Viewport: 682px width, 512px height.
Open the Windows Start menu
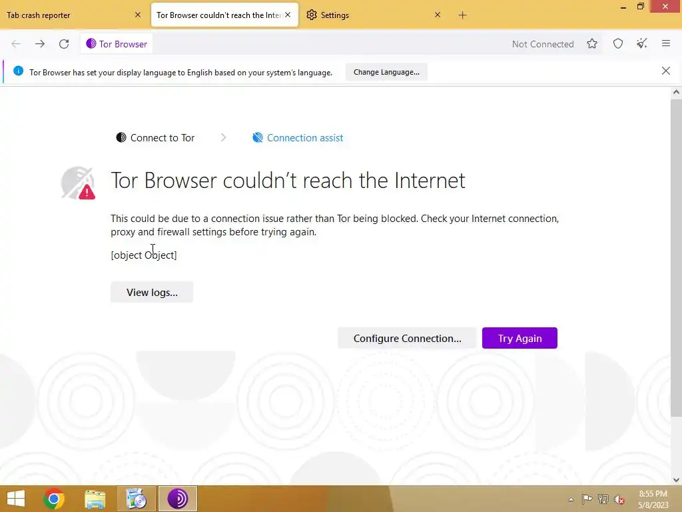coord(16,499)
